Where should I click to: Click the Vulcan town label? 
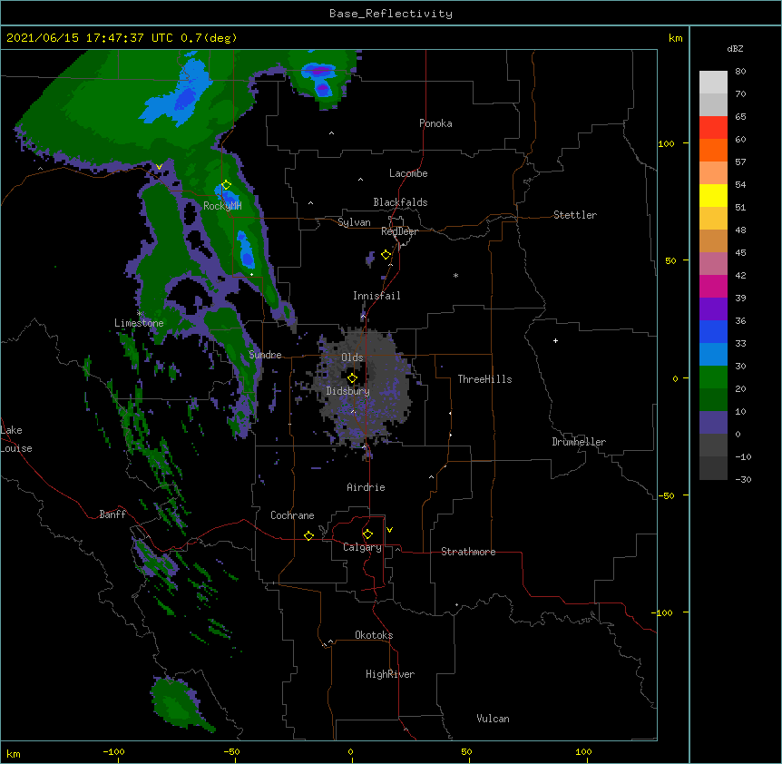493,719
